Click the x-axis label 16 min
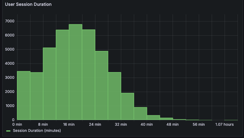This screenshot has height=138, width=244. click(69, 125)
